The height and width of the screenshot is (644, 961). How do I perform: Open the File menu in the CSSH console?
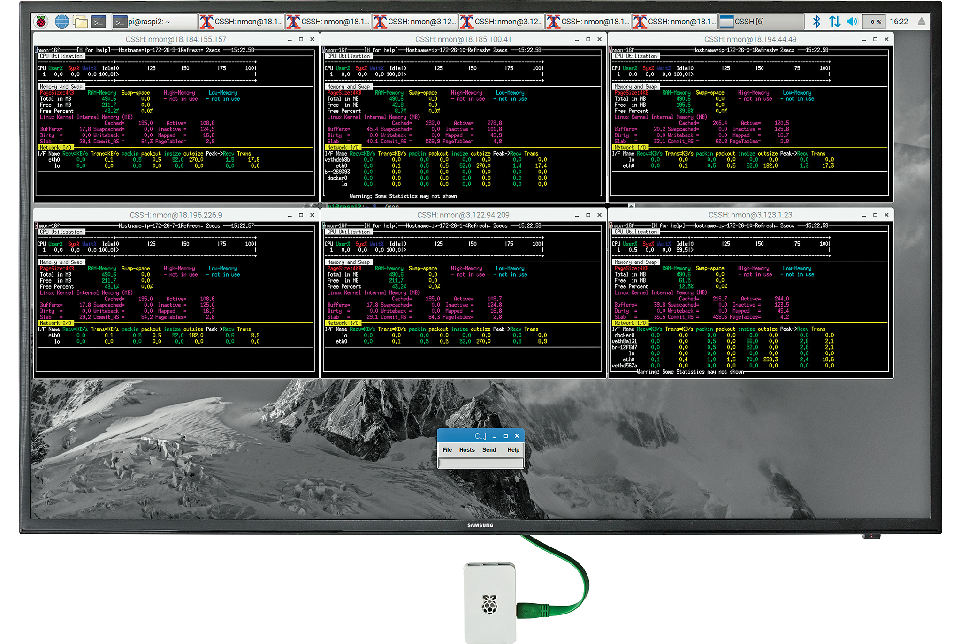(x=447, y=449)
